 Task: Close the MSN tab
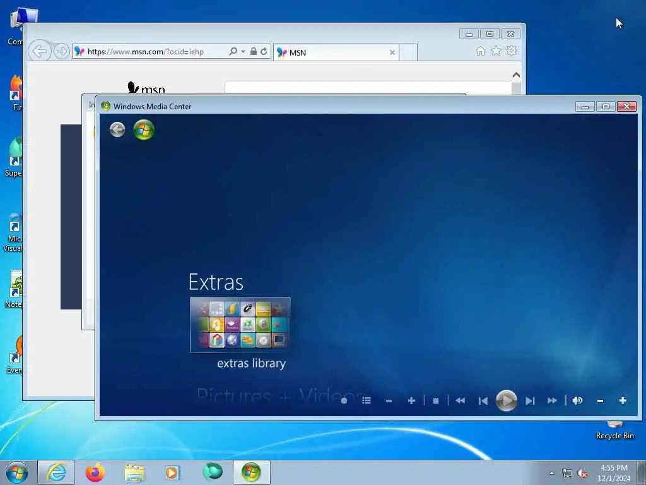click(x=392, y=52)
